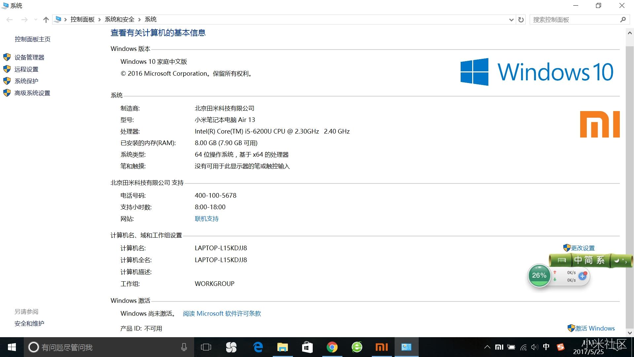
Task: Open green 360 browser taskbar icon
Action: tap(357, 347)
